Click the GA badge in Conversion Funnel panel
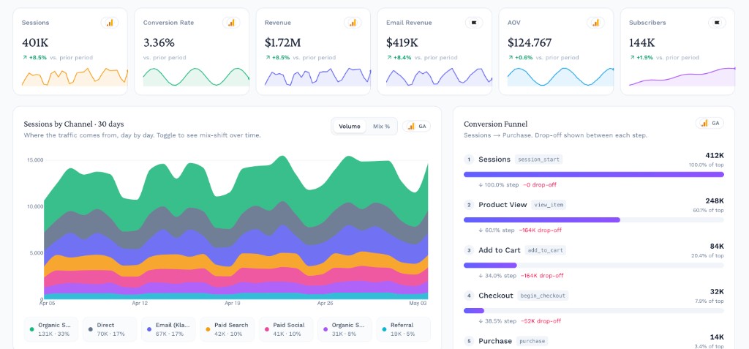749x349 pixels. [x=710, y=124]
